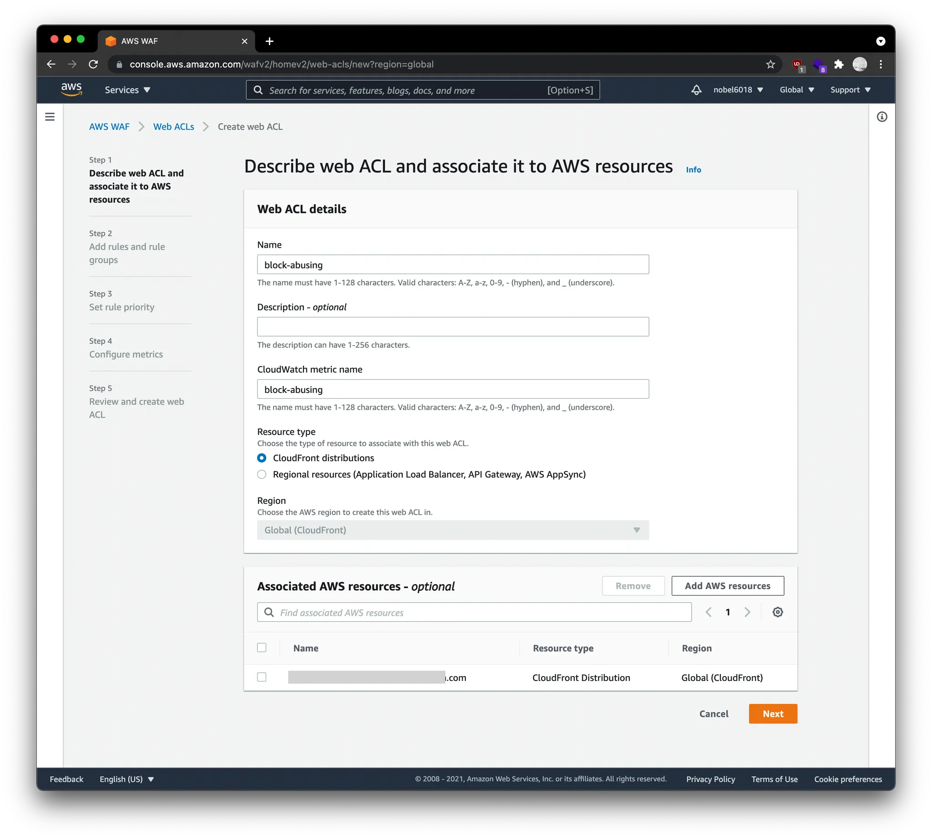Select CloudFront distributions radio option
This screenshot has height=839, width=932.
click(262, 458)
